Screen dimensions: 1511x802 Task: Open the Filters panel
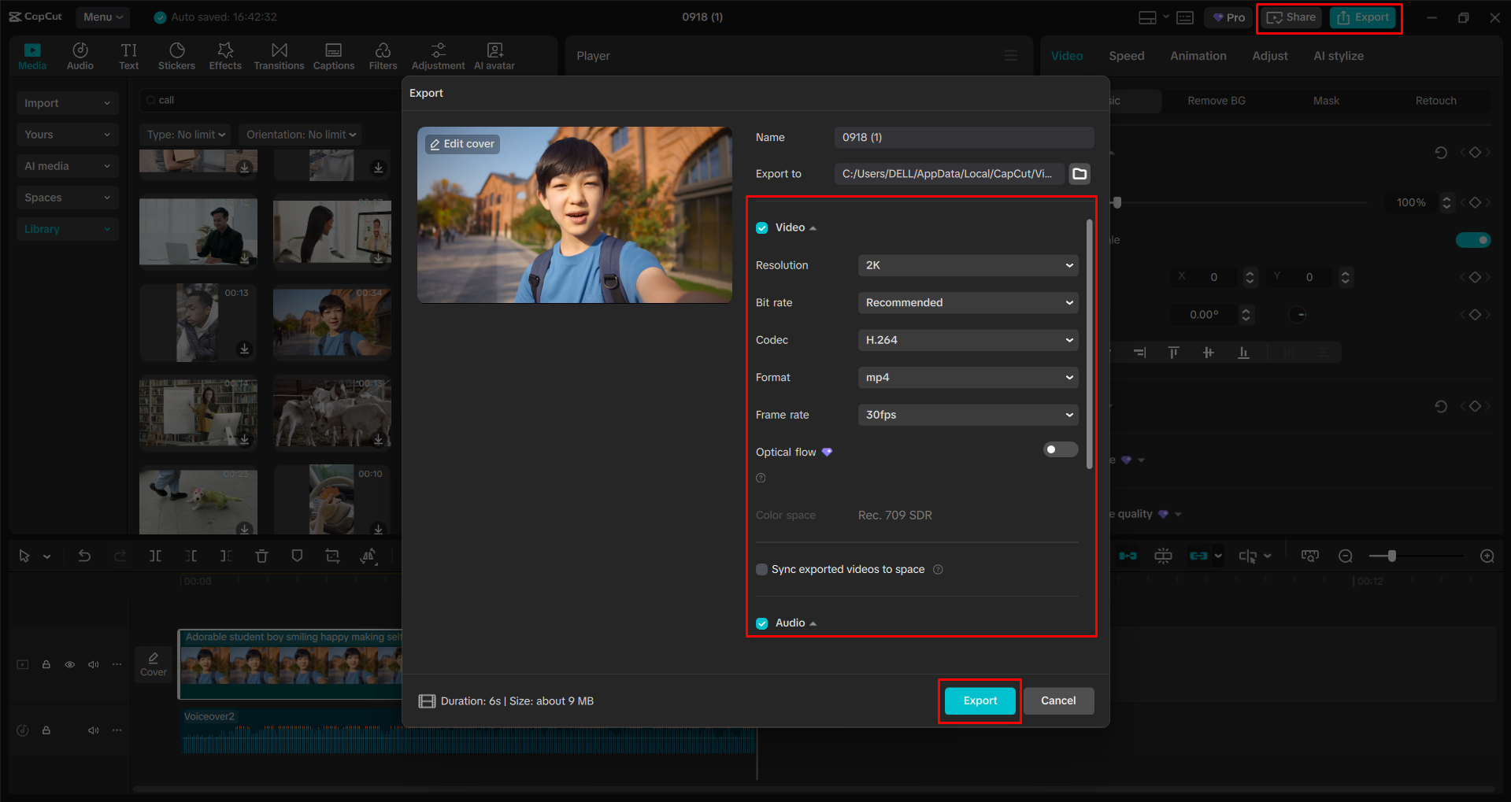(383, 55)
